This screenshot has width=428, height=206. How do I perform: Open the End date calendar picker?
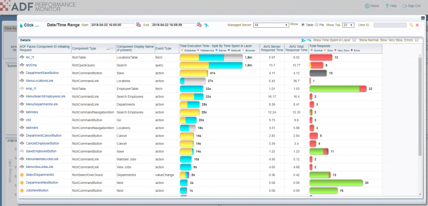pos(199,25)
